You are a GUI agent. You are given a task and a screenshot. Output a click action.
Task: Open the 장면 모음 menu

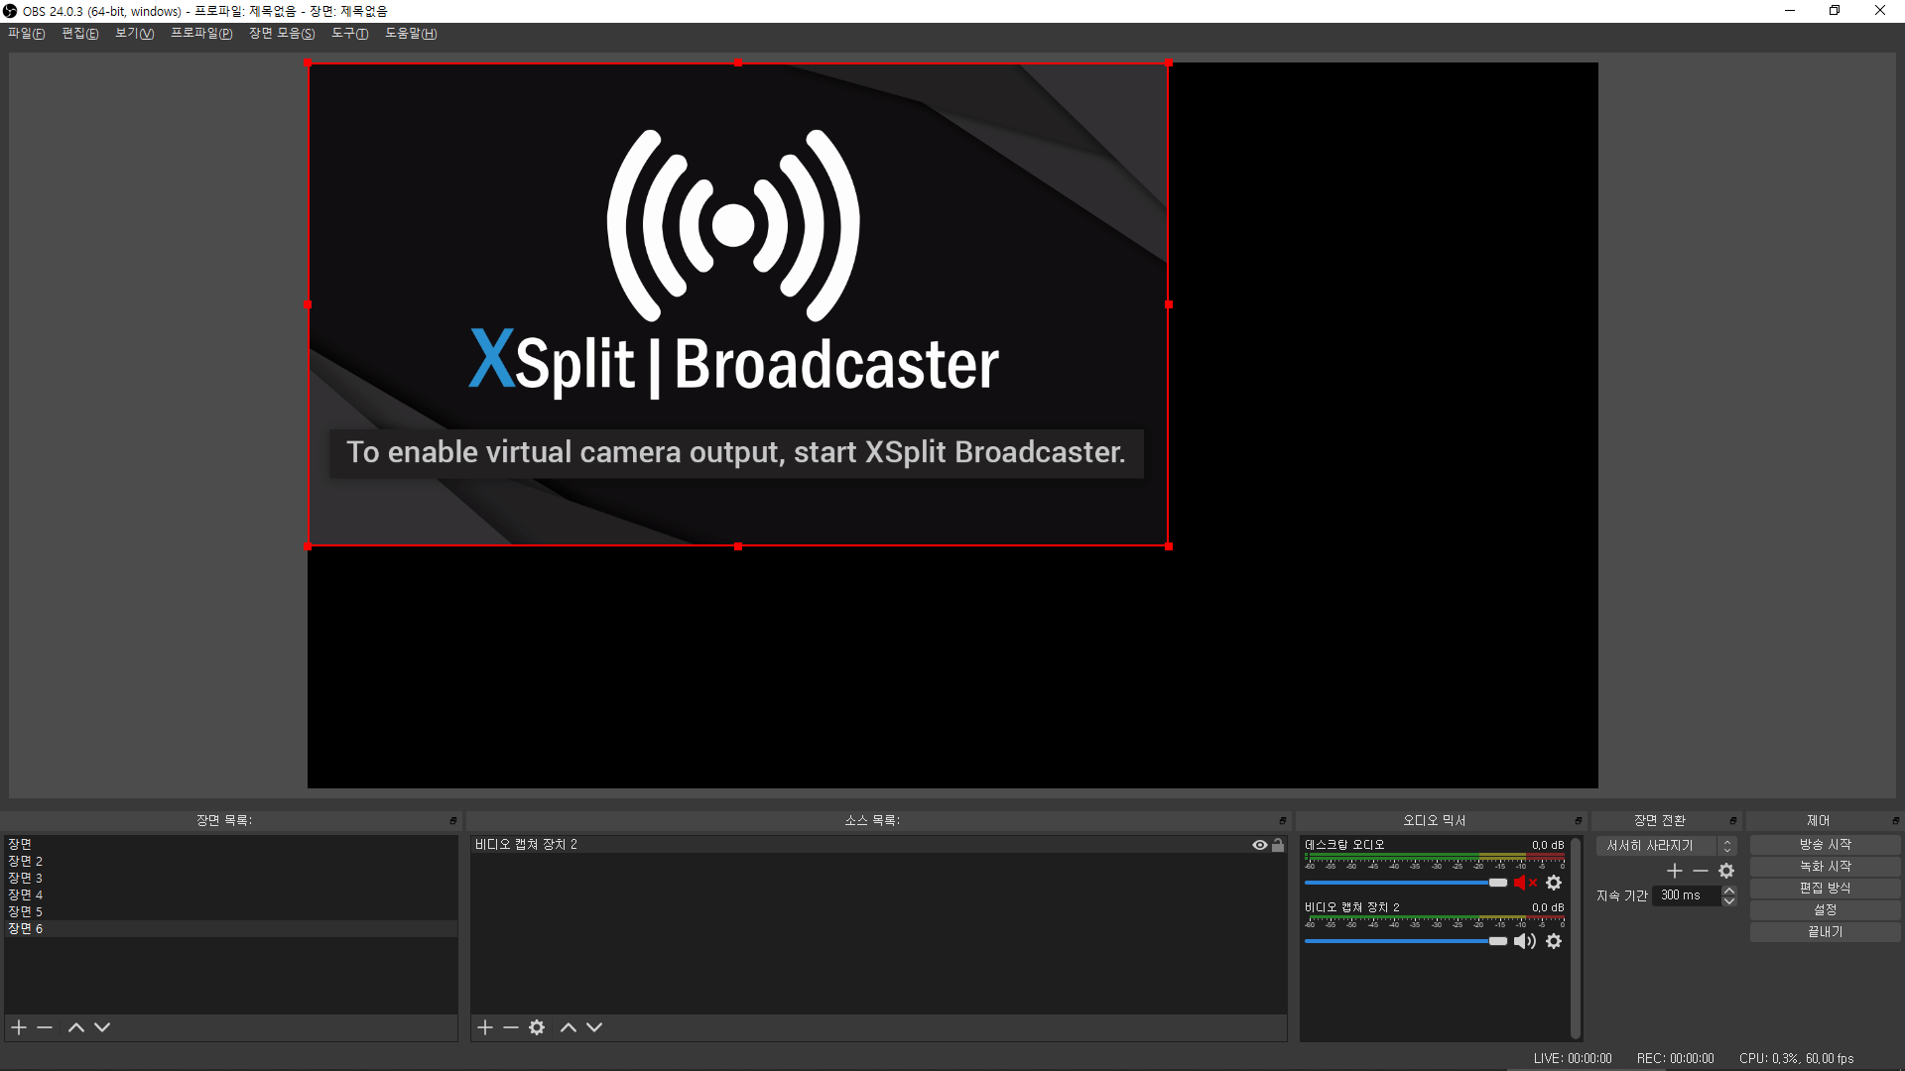coord(282,34)
